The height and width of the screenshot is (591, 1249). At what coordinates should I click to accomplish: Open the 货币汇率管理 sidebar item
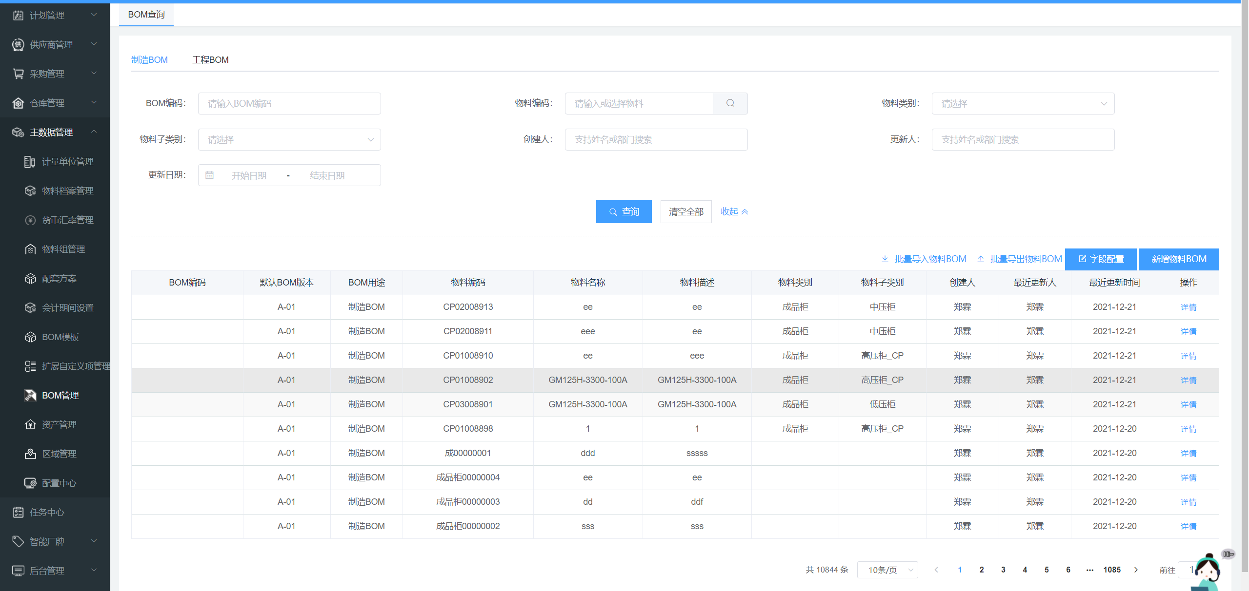pyautogui.click(x=67, y=220)
